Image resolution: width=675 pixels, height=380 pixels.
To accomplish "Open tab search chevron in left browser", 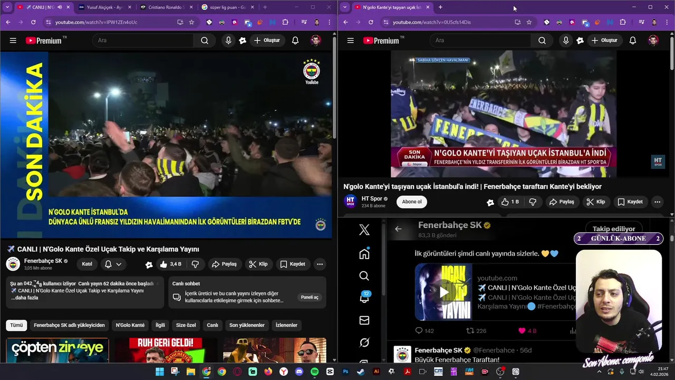I will pyautogui.click(x=7, y=7).
